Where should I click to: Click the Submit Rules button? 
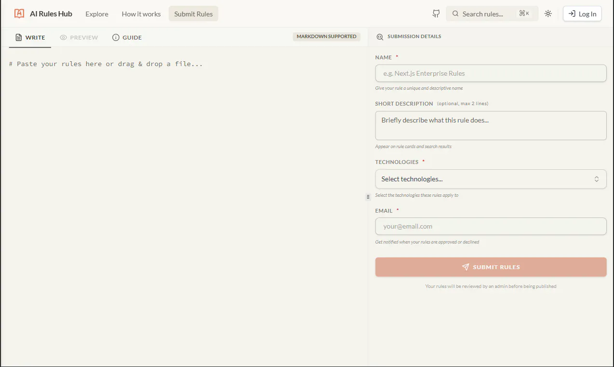(491, 267)
